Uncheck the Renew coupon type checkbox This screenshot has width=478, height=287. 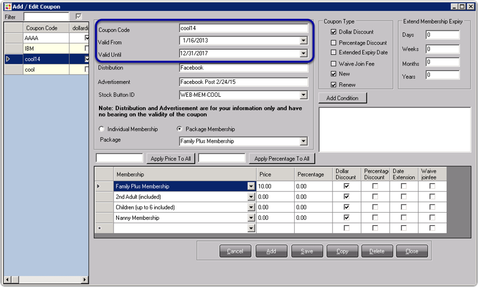click(334, 84)
